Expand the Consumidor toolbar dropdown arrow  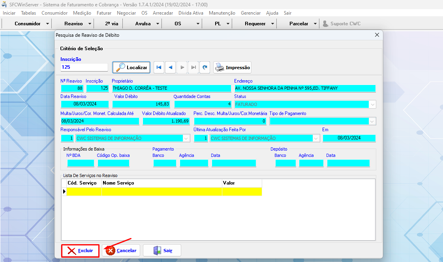[x=48, y=24]
